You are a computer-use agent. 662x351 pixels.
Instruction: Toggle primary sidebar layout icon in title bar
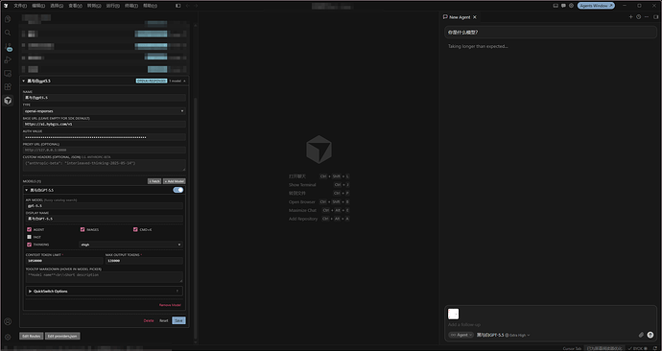pos(178,6)
